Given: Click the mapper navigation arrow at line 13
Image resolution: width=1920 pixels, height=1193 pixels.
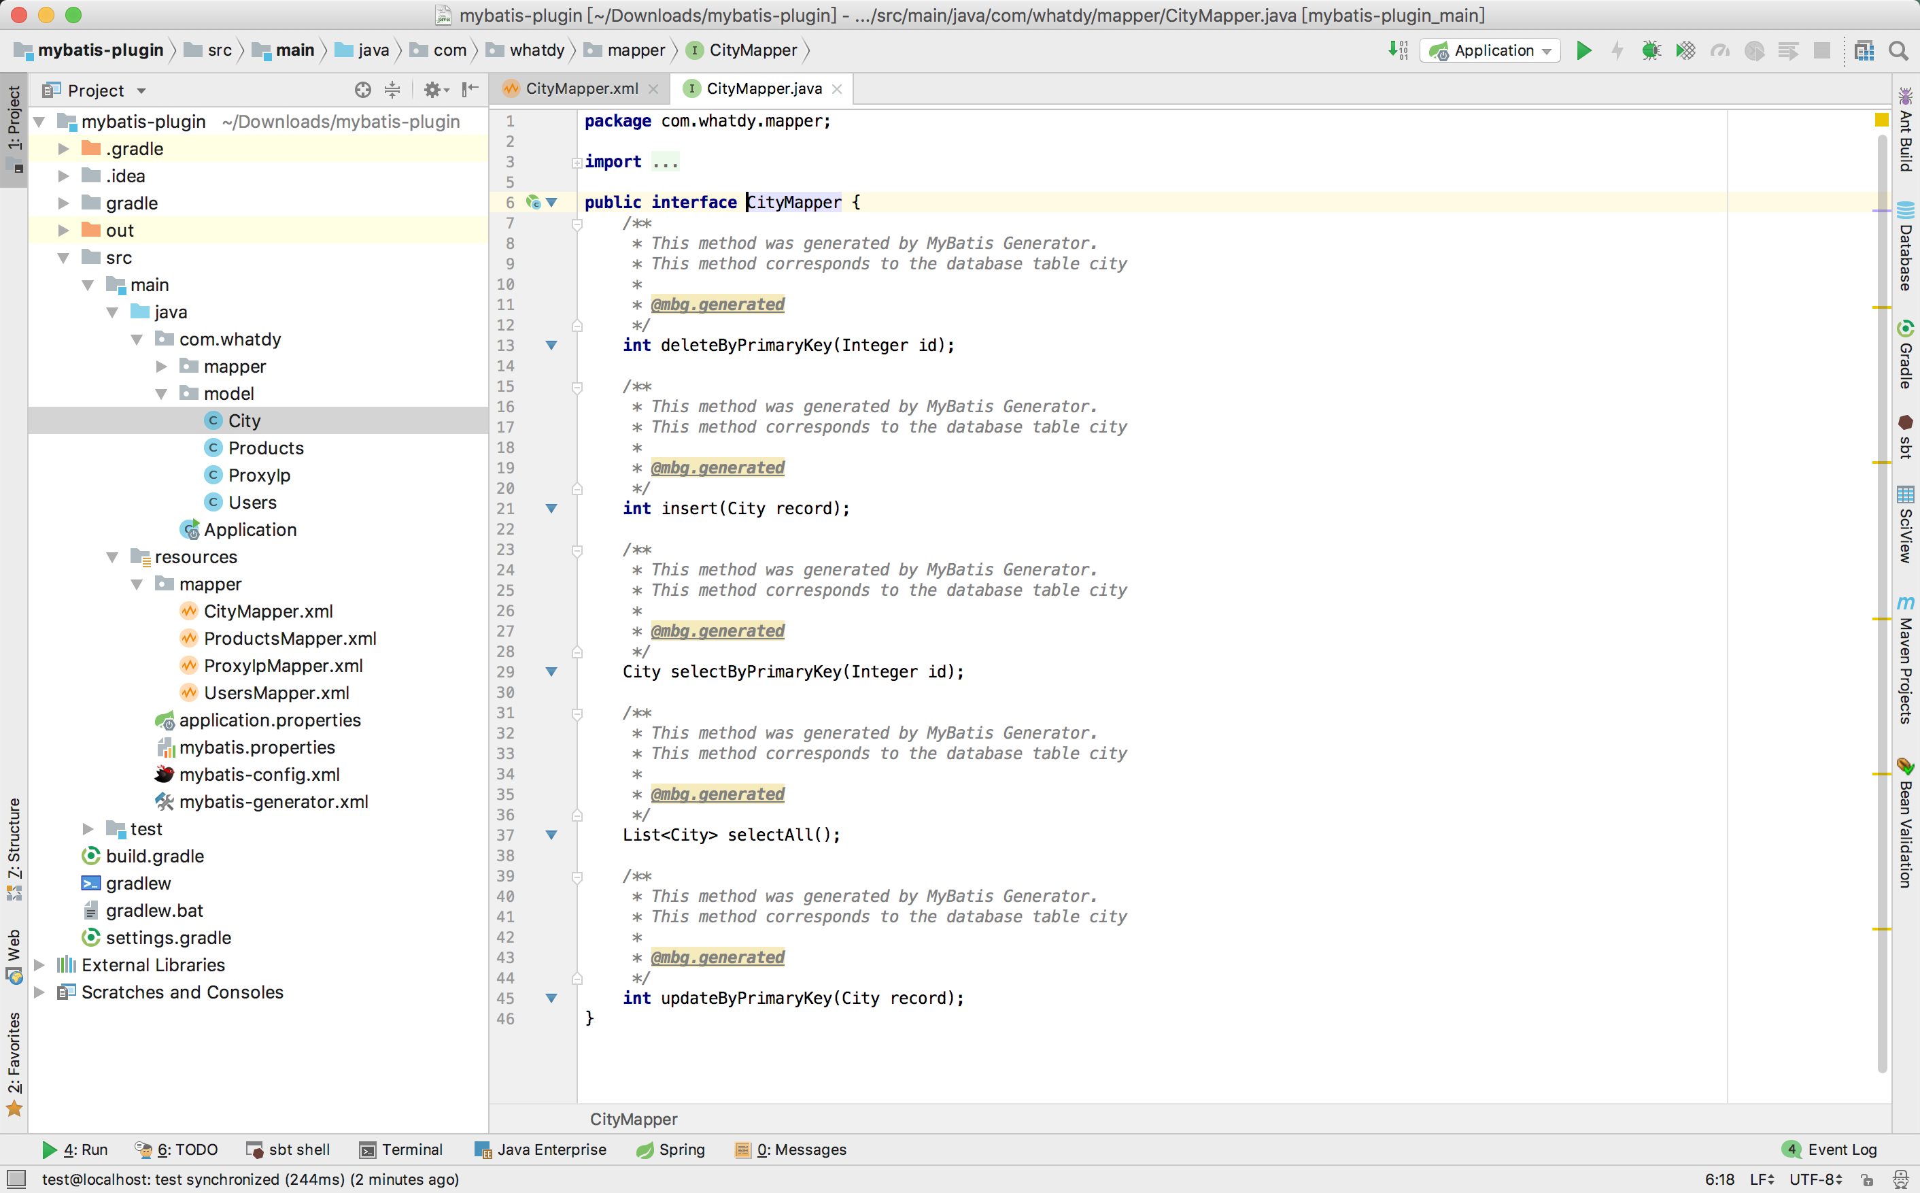Looking at the screenshot, I should click(551, 346).
